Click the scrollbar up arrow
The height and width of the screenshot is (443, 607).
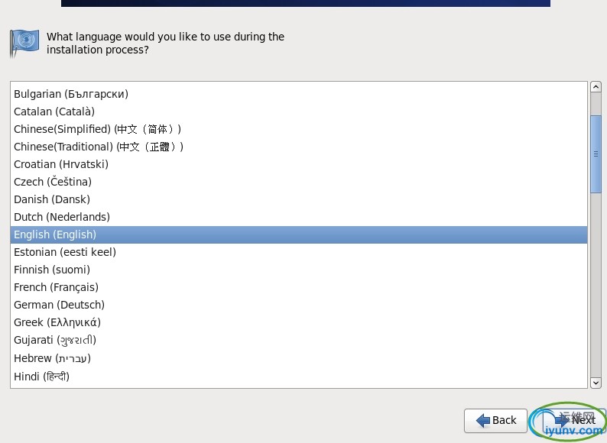[x=596, y=86]
